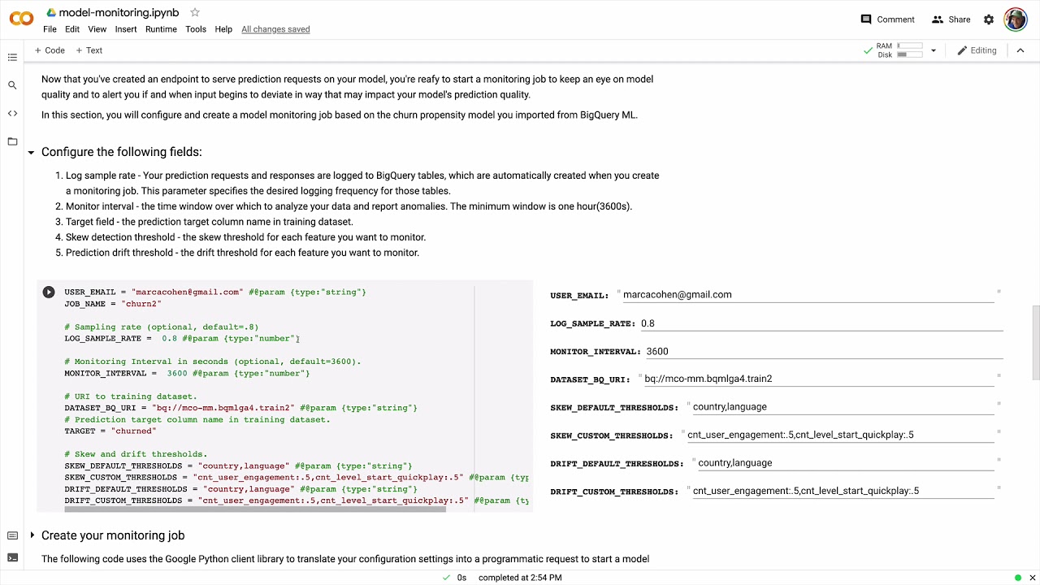1040x585 pixels.
Task: Click the 'Configure the following fields:' heading text
Action: click(x=121, y=152)
